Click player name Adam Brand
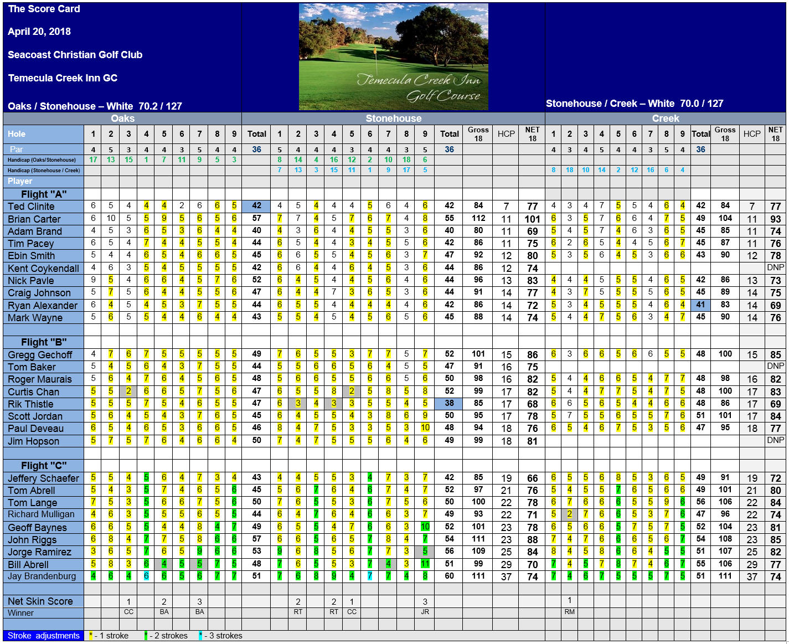This screenshot has width=789, height=644. [35, 231]
